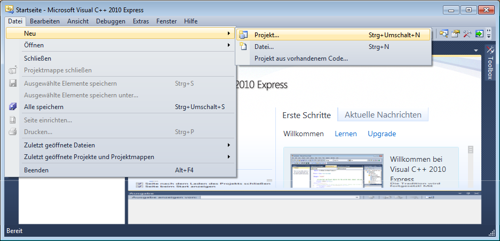Open the Toolbox side panel

click(490, 64)
